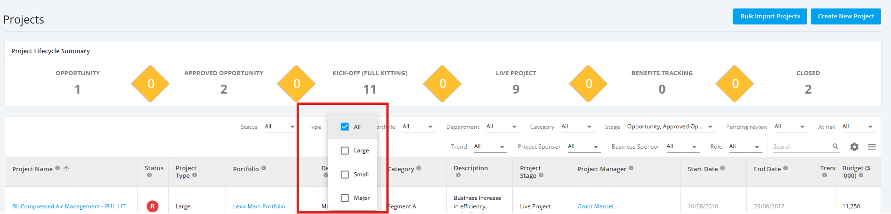Check the All option in Type list
The height and width of the screenshot is (214, 891).
(x=345, y=127)
